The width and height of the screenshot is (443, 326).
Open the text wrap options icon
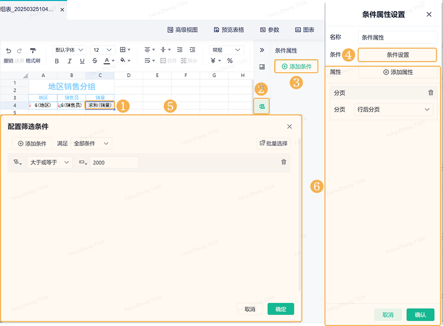(x=150, y=61)
